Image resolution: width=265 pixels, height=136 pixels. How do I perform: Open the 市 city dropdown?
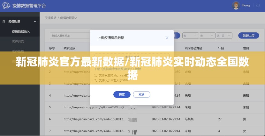[207, 36]
